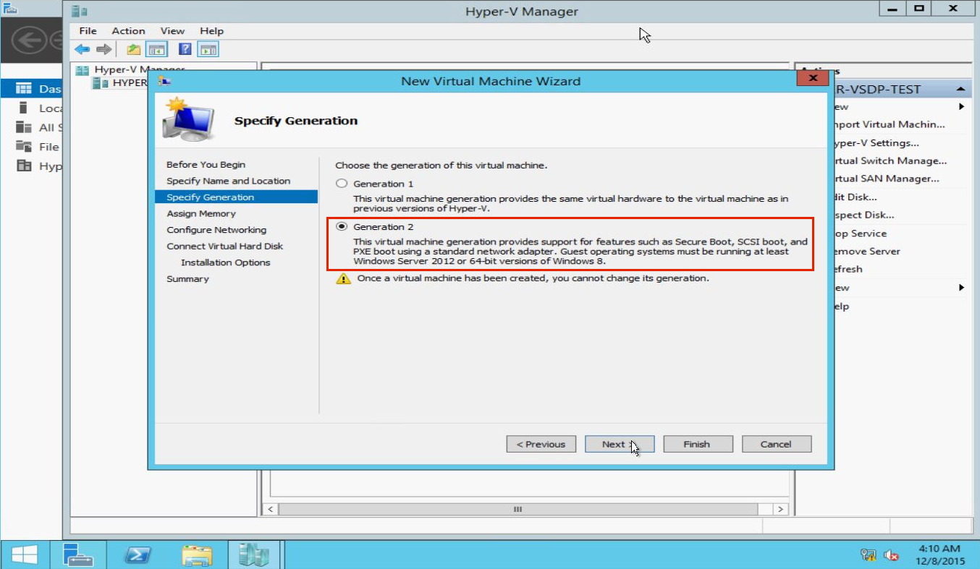Open Virtual Switch Manager from Actions pane
This screenshot has width=980, height=569.
[x=890, y=161]
